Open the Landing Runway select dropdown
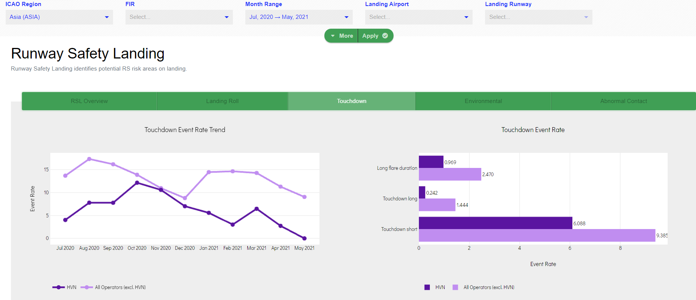696x300 pixels. pos(539,17)
